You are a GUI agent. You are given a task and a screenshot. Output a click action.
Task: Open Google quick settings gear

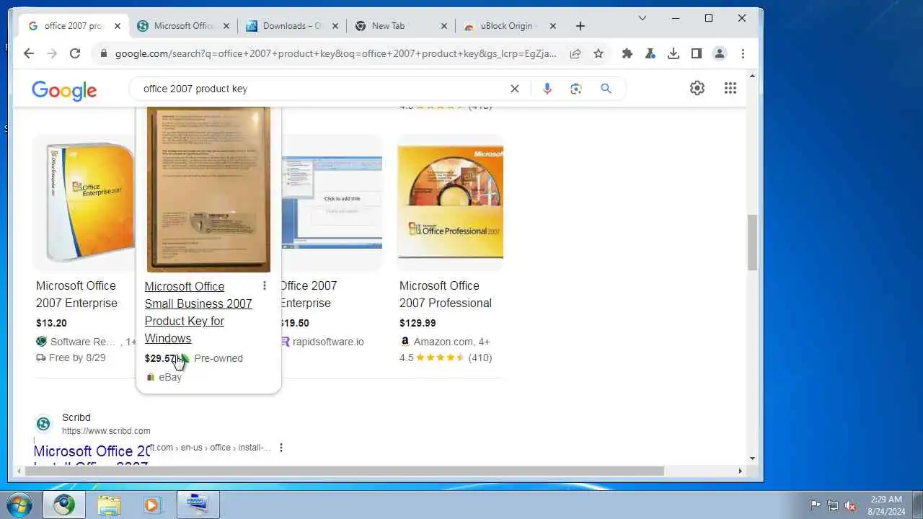pos(697,88)
